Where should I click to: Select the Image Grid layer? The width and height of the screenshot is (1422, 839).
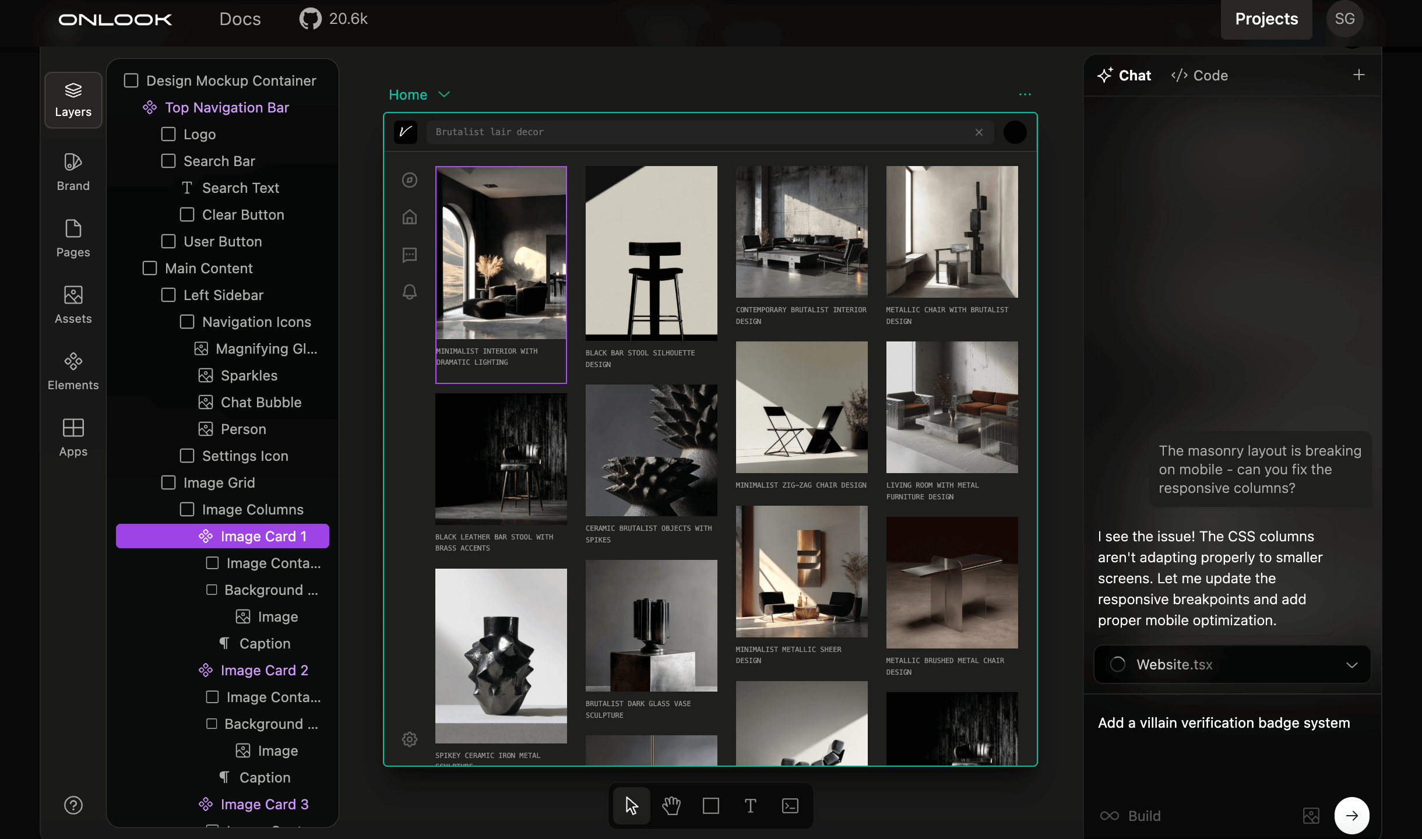click(x=219, y=482)
